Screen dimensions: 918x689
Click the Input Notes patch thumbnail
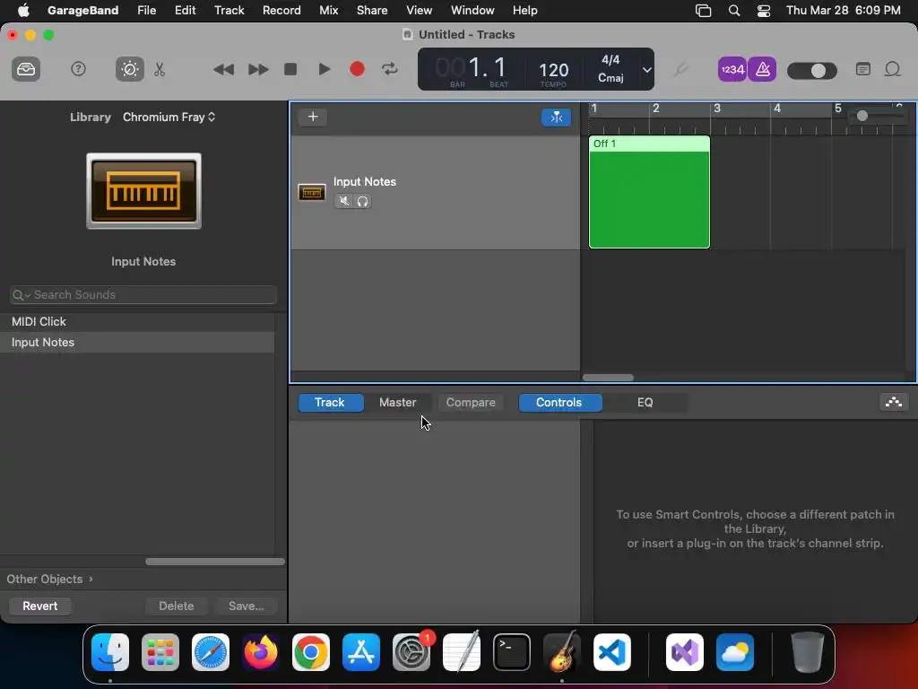pos(143,191)
